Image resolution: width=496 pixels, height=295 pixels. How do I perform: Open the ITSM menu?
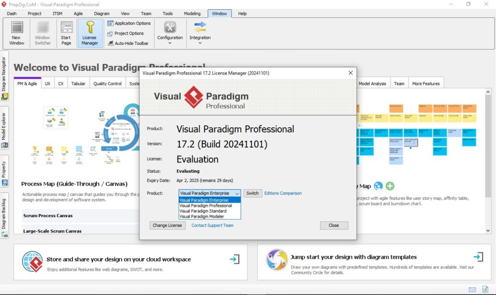tap(57, 14)
